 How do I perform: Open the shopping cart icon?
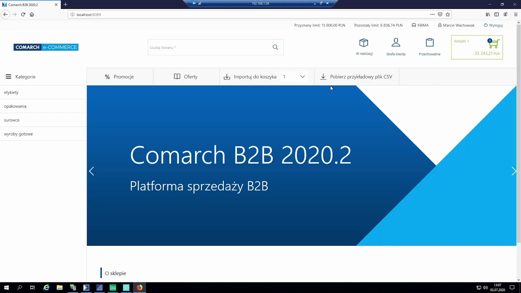point(493,43)
